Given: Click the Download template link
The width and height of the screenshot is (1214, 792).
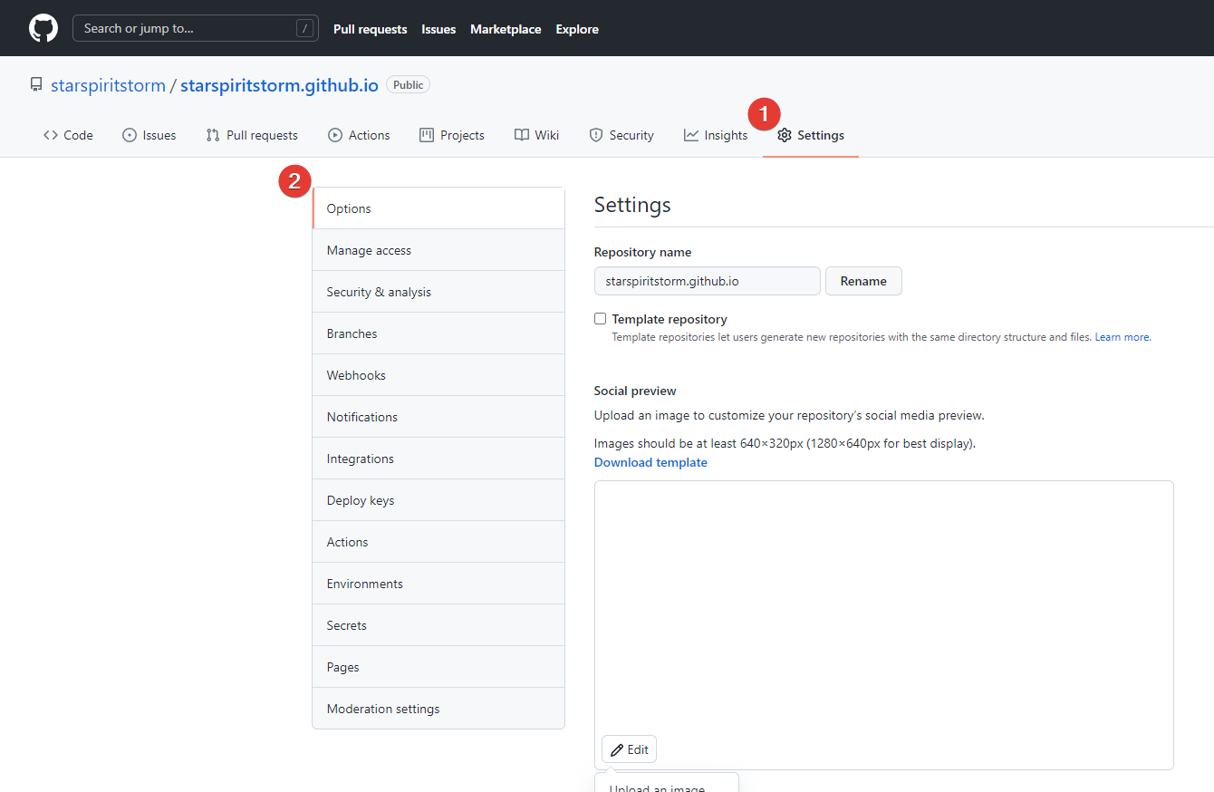Looking at the screenshot, I should tap(650, 462).
